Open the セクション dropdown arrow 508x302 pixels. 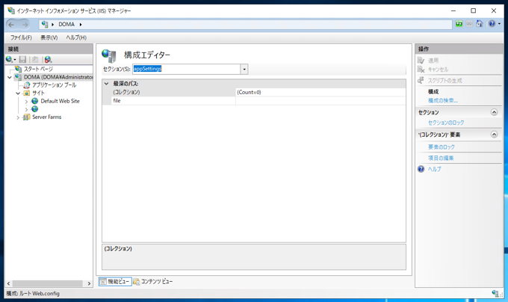click(x=244, y=69)
